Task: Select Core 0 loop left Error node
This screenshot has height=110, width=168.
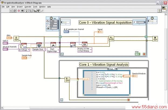Action: 66,22
